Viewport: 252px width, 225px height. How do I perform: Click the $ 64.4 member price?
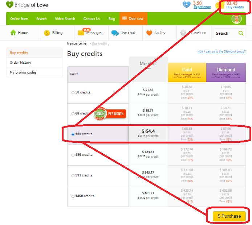pyautogui.click(x=148, y=132)
